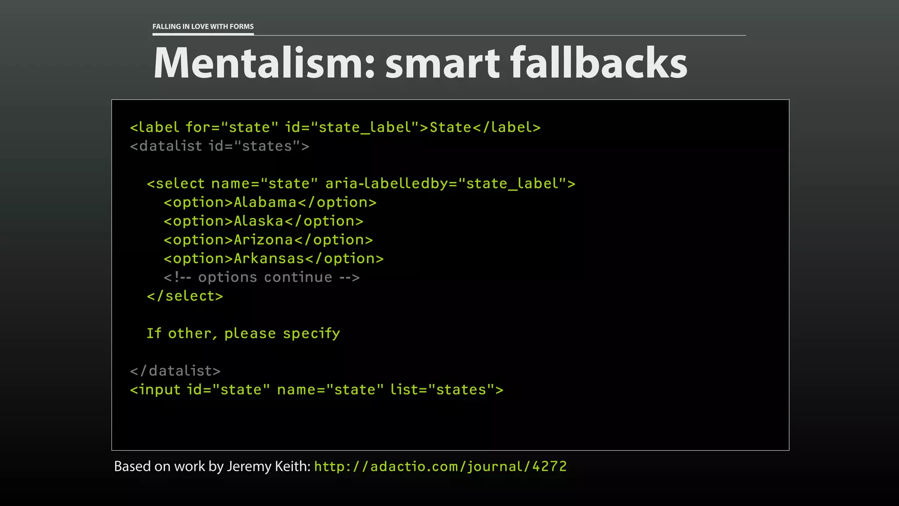Click the 'FALLING IN LOVE WITH FORMS' header

pos(203,26)
